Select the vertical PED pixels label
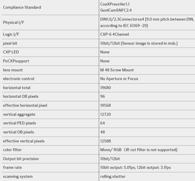 click(x=19, y=123)
